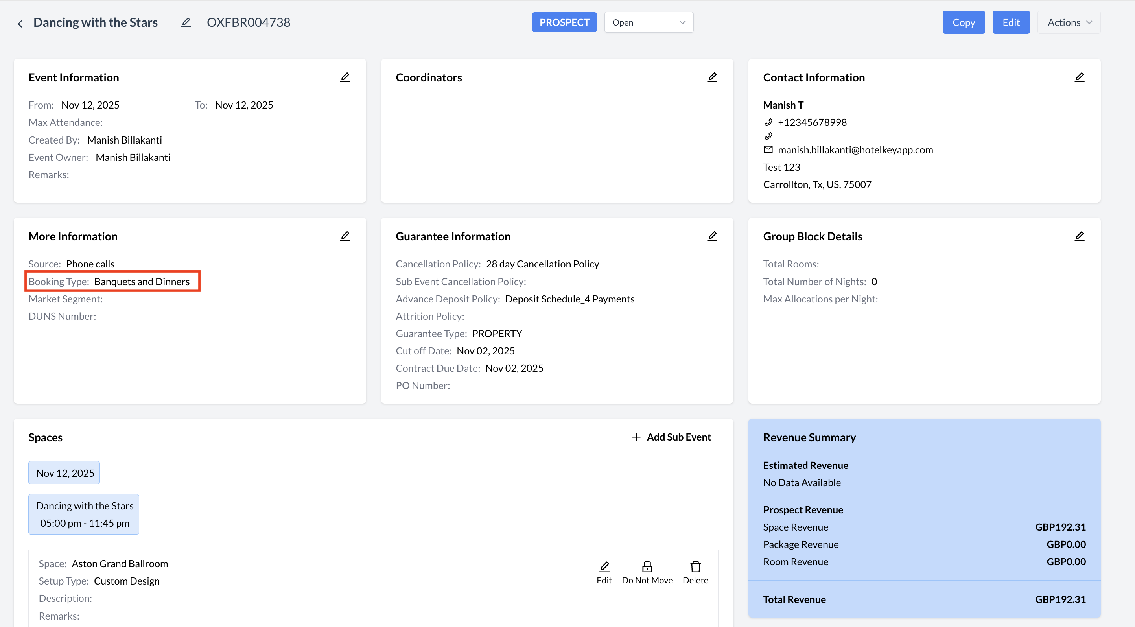Edit the Aston Grand Ballroom space
The height and width of the screenshot is (627, 1135).
[604, 572]
